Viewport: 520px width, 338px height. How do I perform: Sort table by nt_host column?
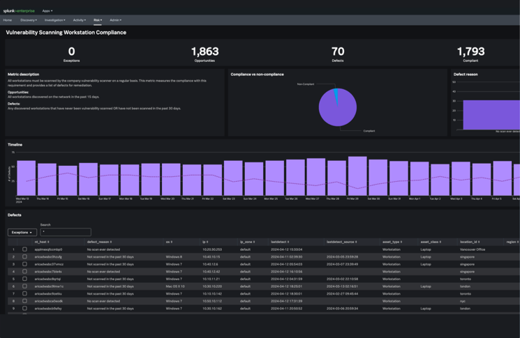[x=41, y=241]
